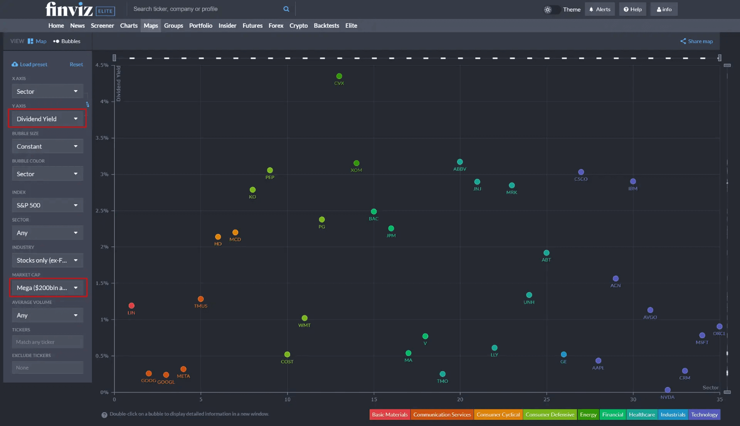This screenshot has width=740, height=426.
Task: Focus the ticker search field
Action: click(x=206, y=9)
